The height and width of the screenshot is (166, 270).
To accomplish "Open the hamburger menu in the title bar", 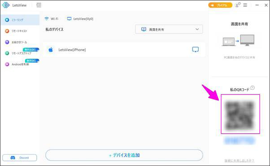I will [x=245, y=5].
